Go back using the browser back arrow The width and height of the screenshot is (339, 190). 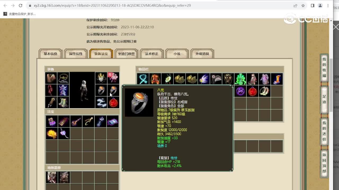click(x=5, y=5)
